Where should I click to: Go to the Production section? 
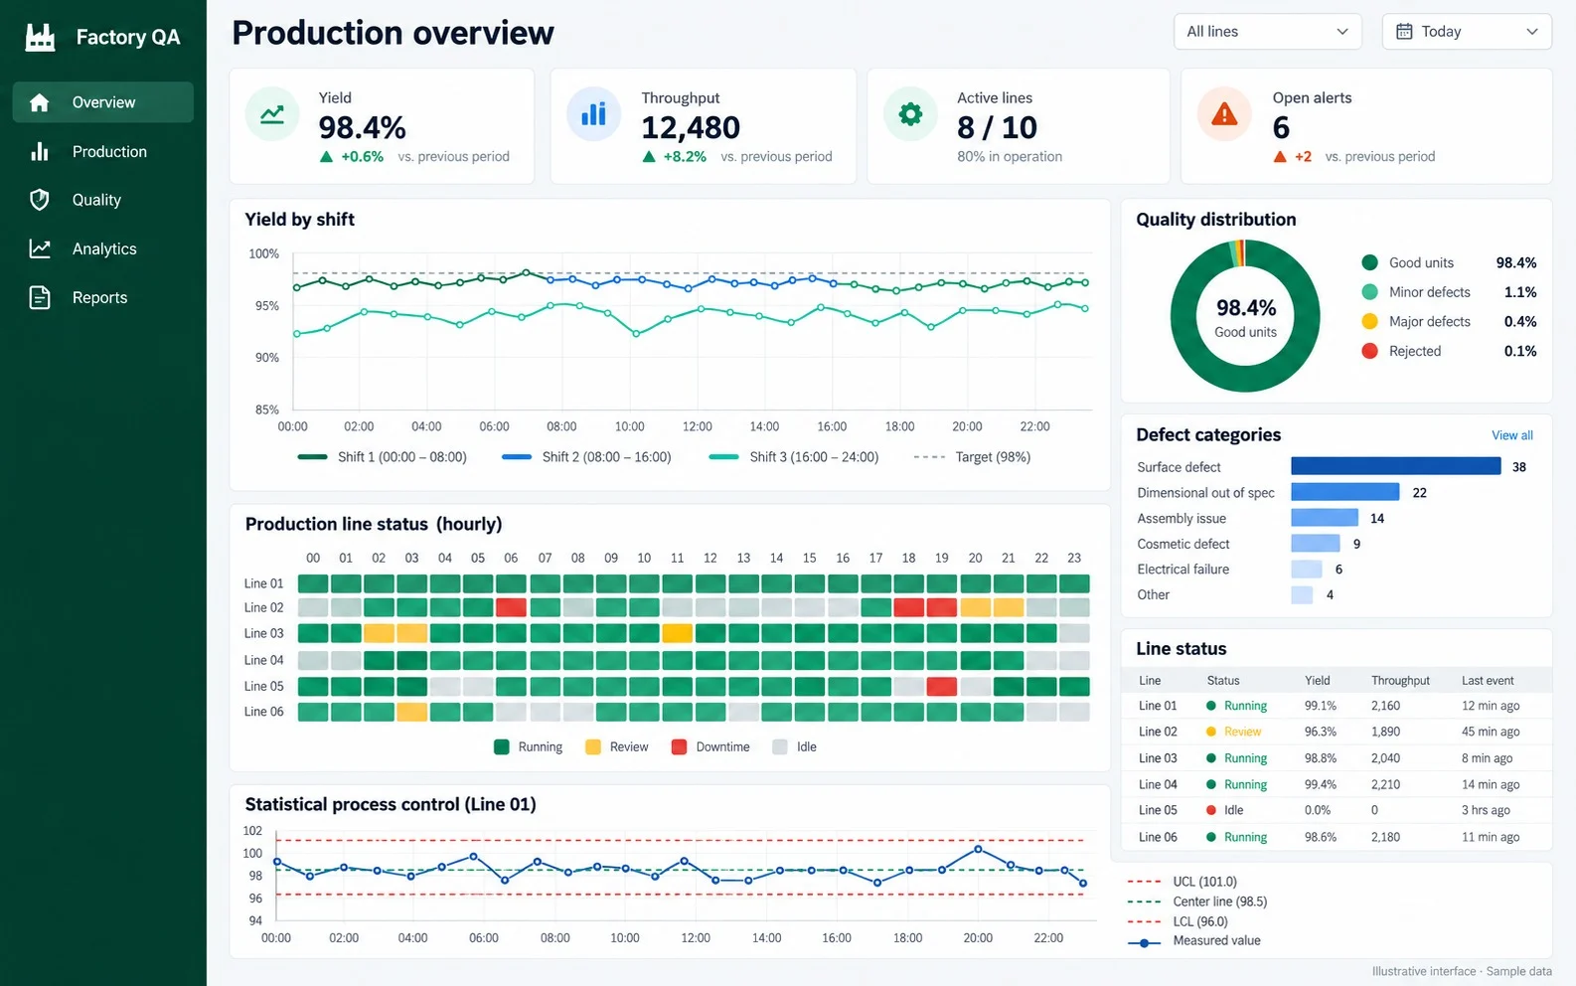click(x=103, y=151)
